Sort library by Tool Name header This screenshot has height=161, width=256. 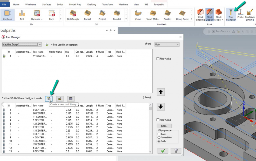(38, 106)
